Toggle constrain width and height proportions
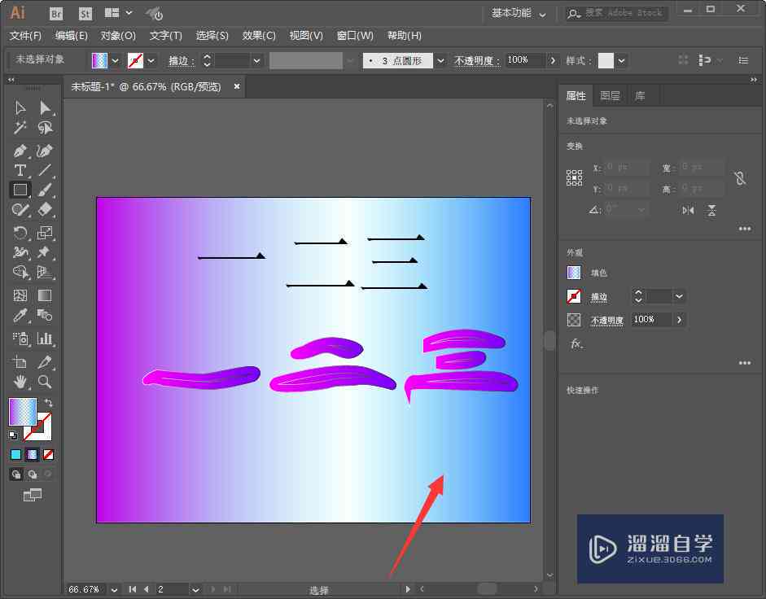 click(x=740, y=178)
